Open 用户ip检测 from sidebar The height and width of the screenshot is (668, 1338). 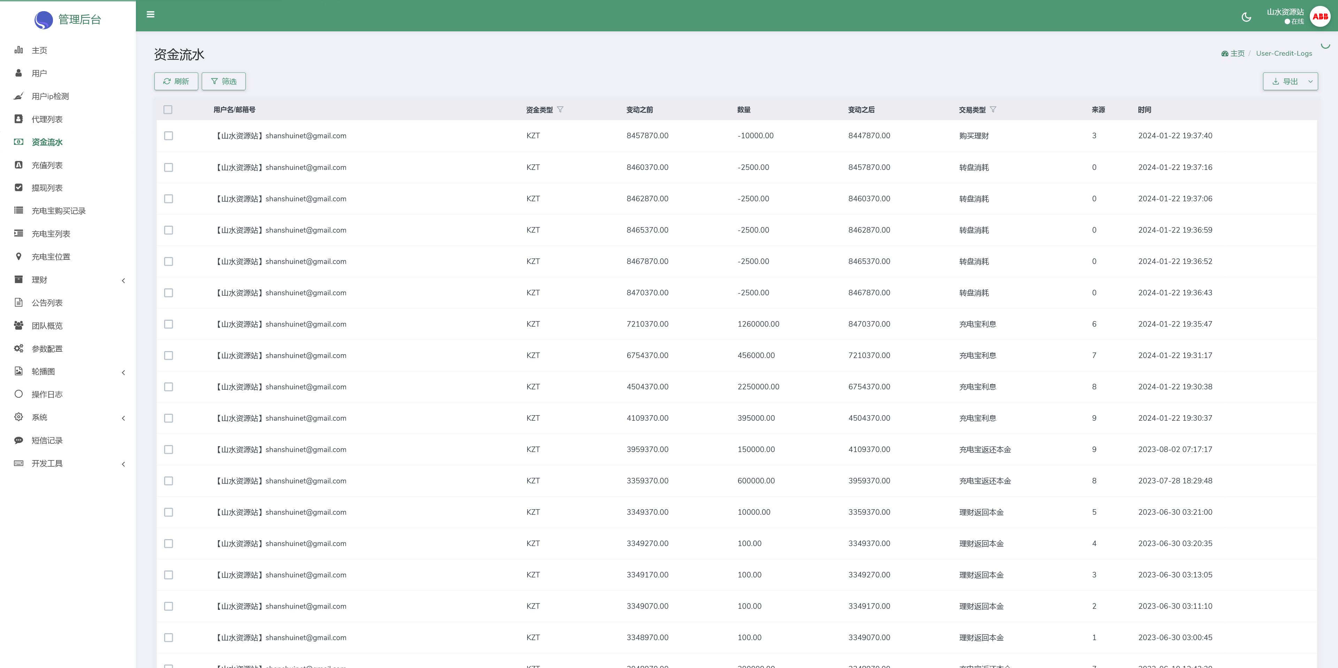[50, 96]
